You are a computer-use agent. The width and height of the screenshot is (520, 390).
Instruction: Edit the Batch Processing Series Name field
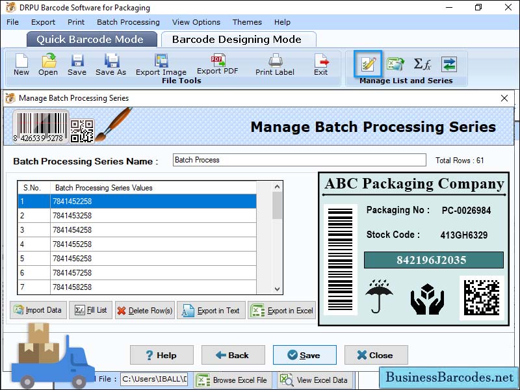[x=299, y=159]
